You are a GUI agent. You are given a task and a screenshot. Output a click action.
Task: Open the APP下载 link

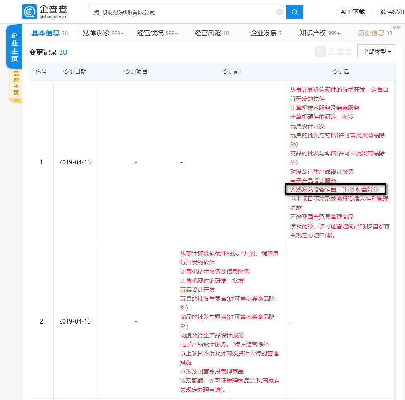[x=353, y=12]
